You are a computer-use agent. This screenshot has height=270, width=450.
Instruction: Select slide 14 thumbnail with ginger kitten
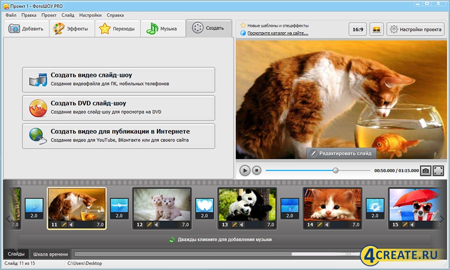(332, 204)
